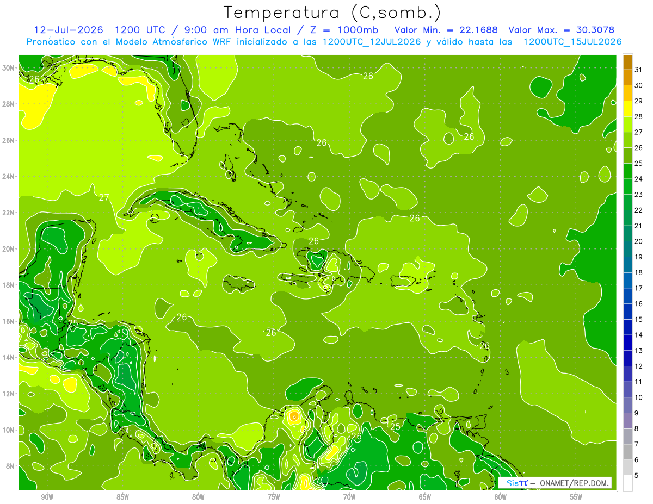653x504 pixels.
Task: Click the "55W" longitude axis label
Action: (576, 497)
